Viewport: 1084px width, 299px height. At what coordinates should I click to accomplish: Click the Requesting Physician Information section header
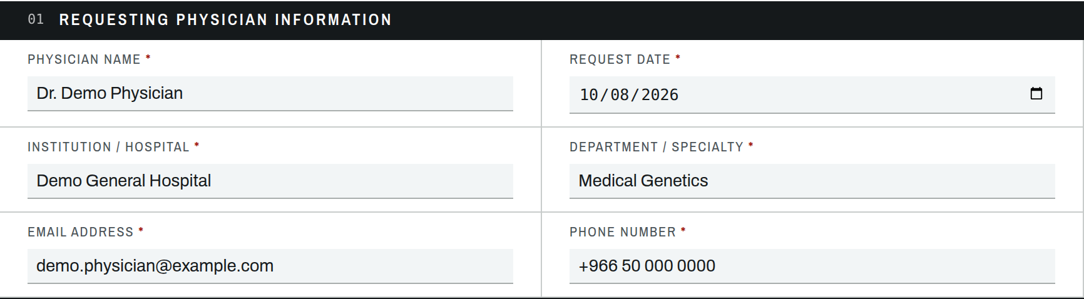click(225, 20)
